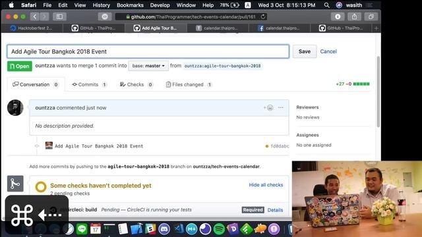
Task: Open the Conversation tab
Action: 36,84
